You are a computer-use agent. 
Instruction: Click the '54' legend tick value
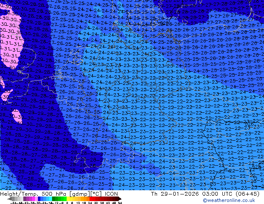click(x=120, y=203)
